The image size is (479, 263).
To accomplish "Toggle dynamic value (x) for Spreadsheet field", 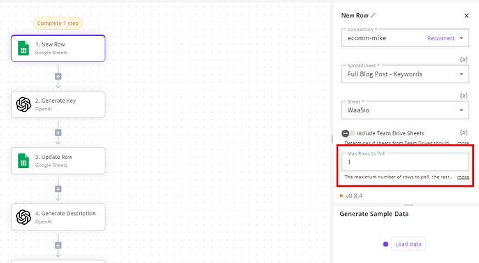I will [464, 60].
